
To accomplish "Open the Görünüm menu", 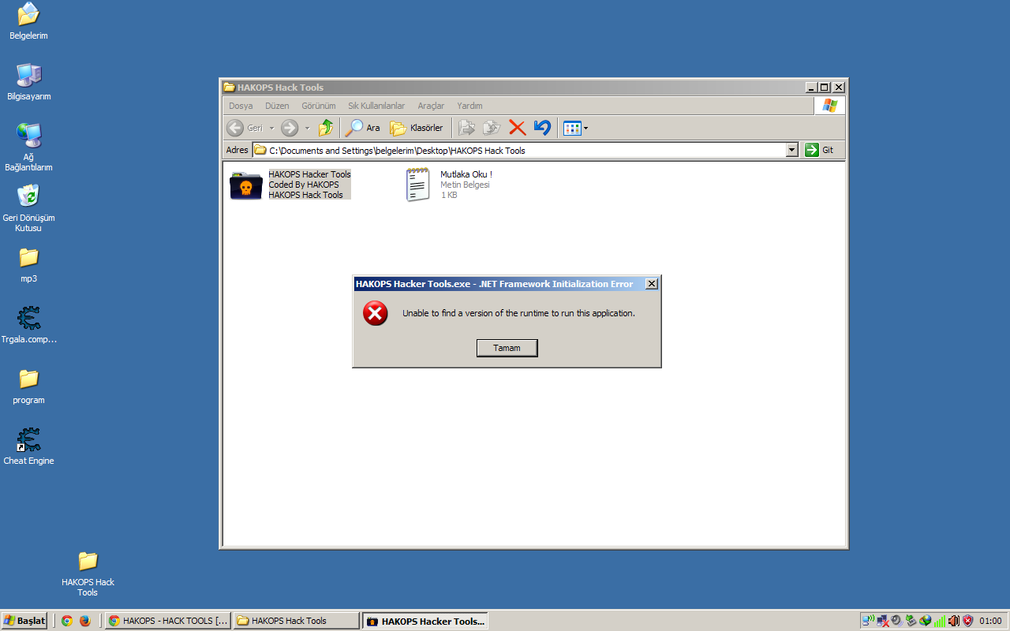I will coord(318,106).
